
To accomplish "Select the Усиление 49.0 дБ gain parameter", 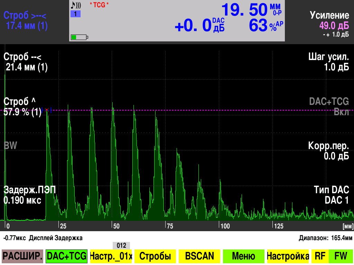I will click(329, 21).
